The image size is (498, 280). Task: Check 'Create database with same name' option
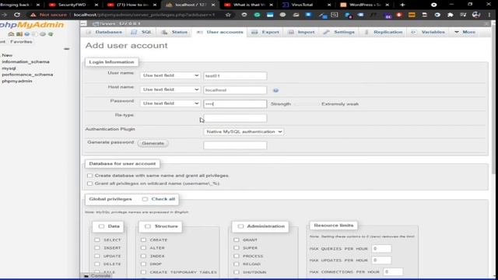pos(90,176)
